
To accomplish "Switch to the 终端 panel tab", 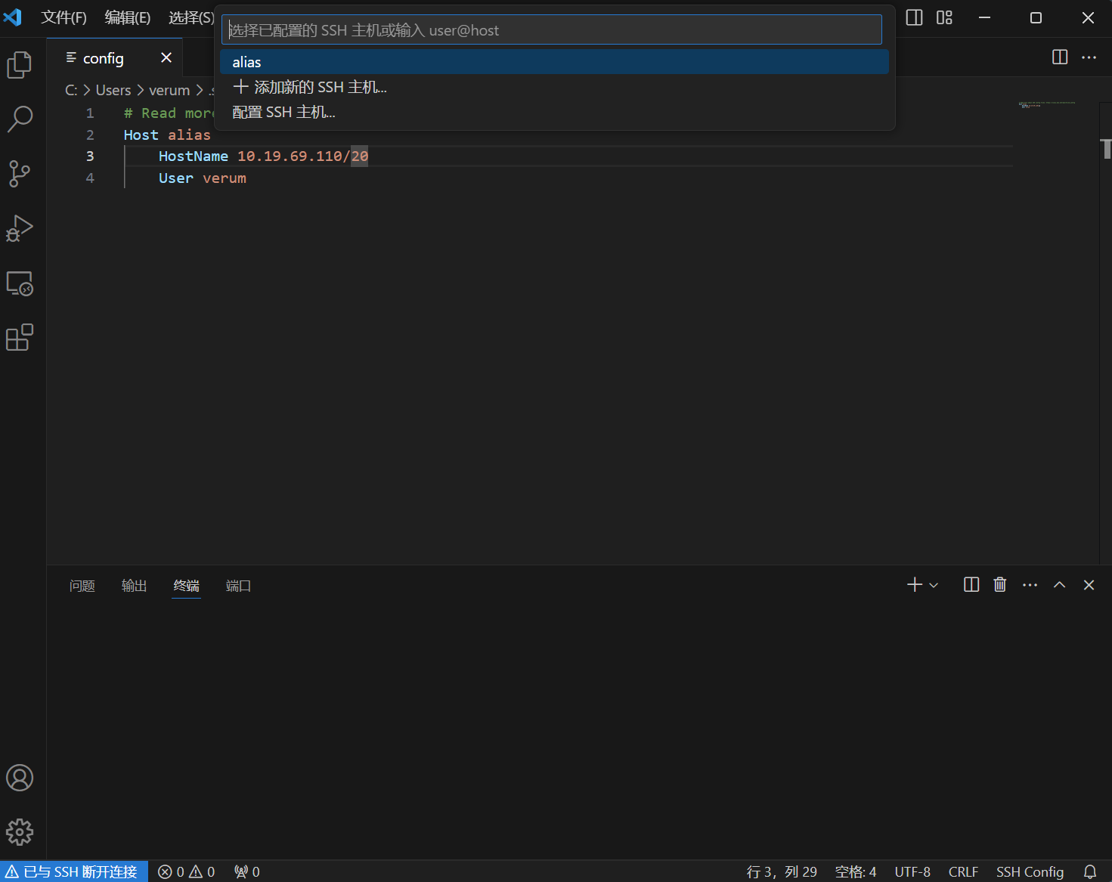I will [x=187, y=586].
